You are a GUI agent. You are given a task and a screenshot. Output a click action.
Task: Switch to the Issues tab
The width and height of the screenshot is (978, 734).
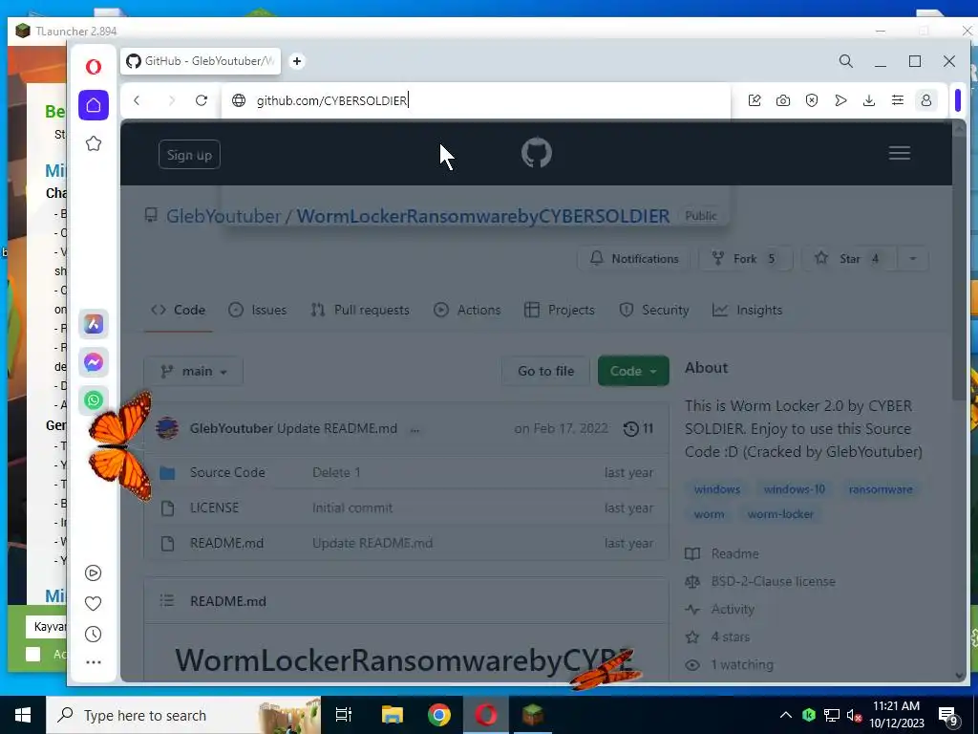[x=258, y=311]
